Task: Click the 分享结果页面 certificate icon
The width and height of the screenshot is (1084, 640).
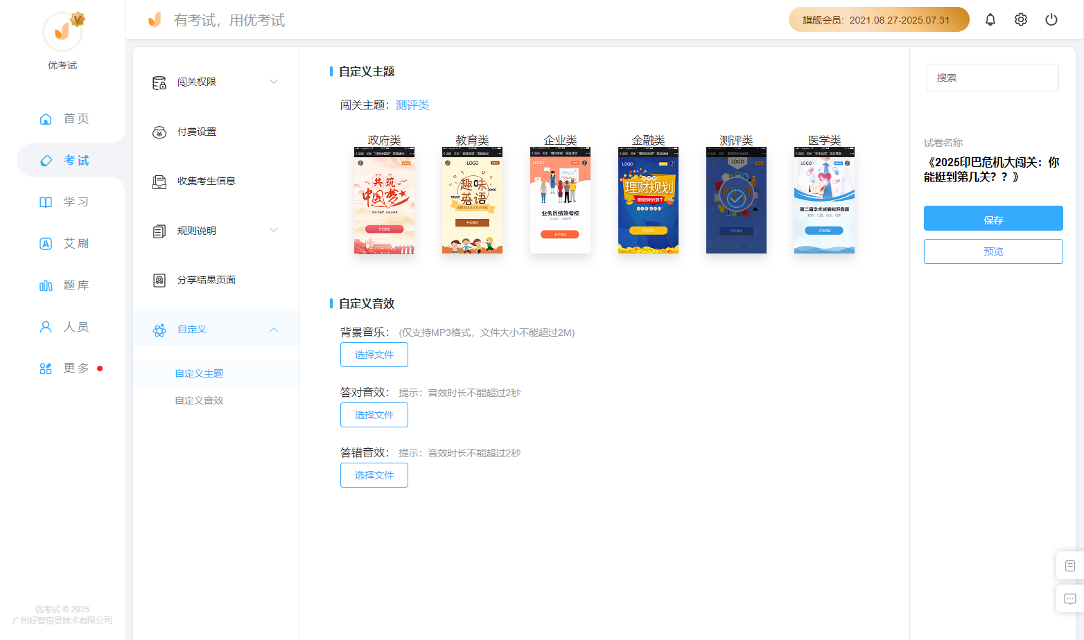Action: pos(159,281)
